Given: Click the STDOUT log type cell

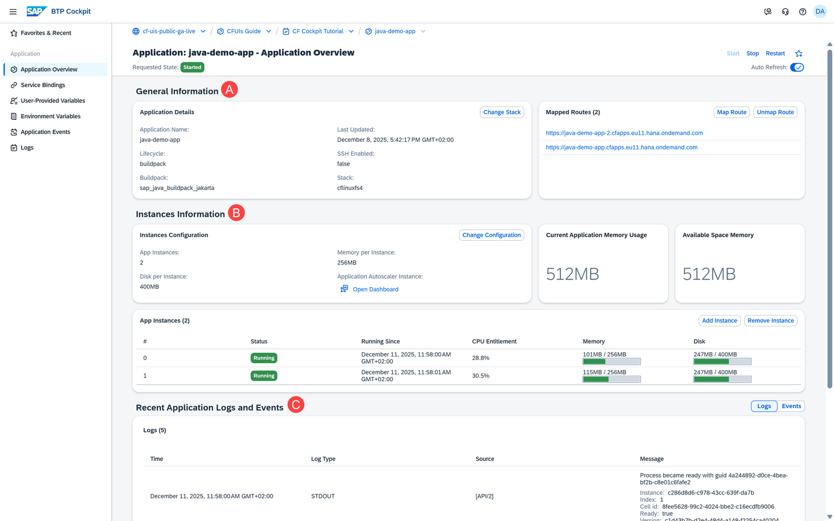Looking at the screenshot, I should (x=323, y=496).
